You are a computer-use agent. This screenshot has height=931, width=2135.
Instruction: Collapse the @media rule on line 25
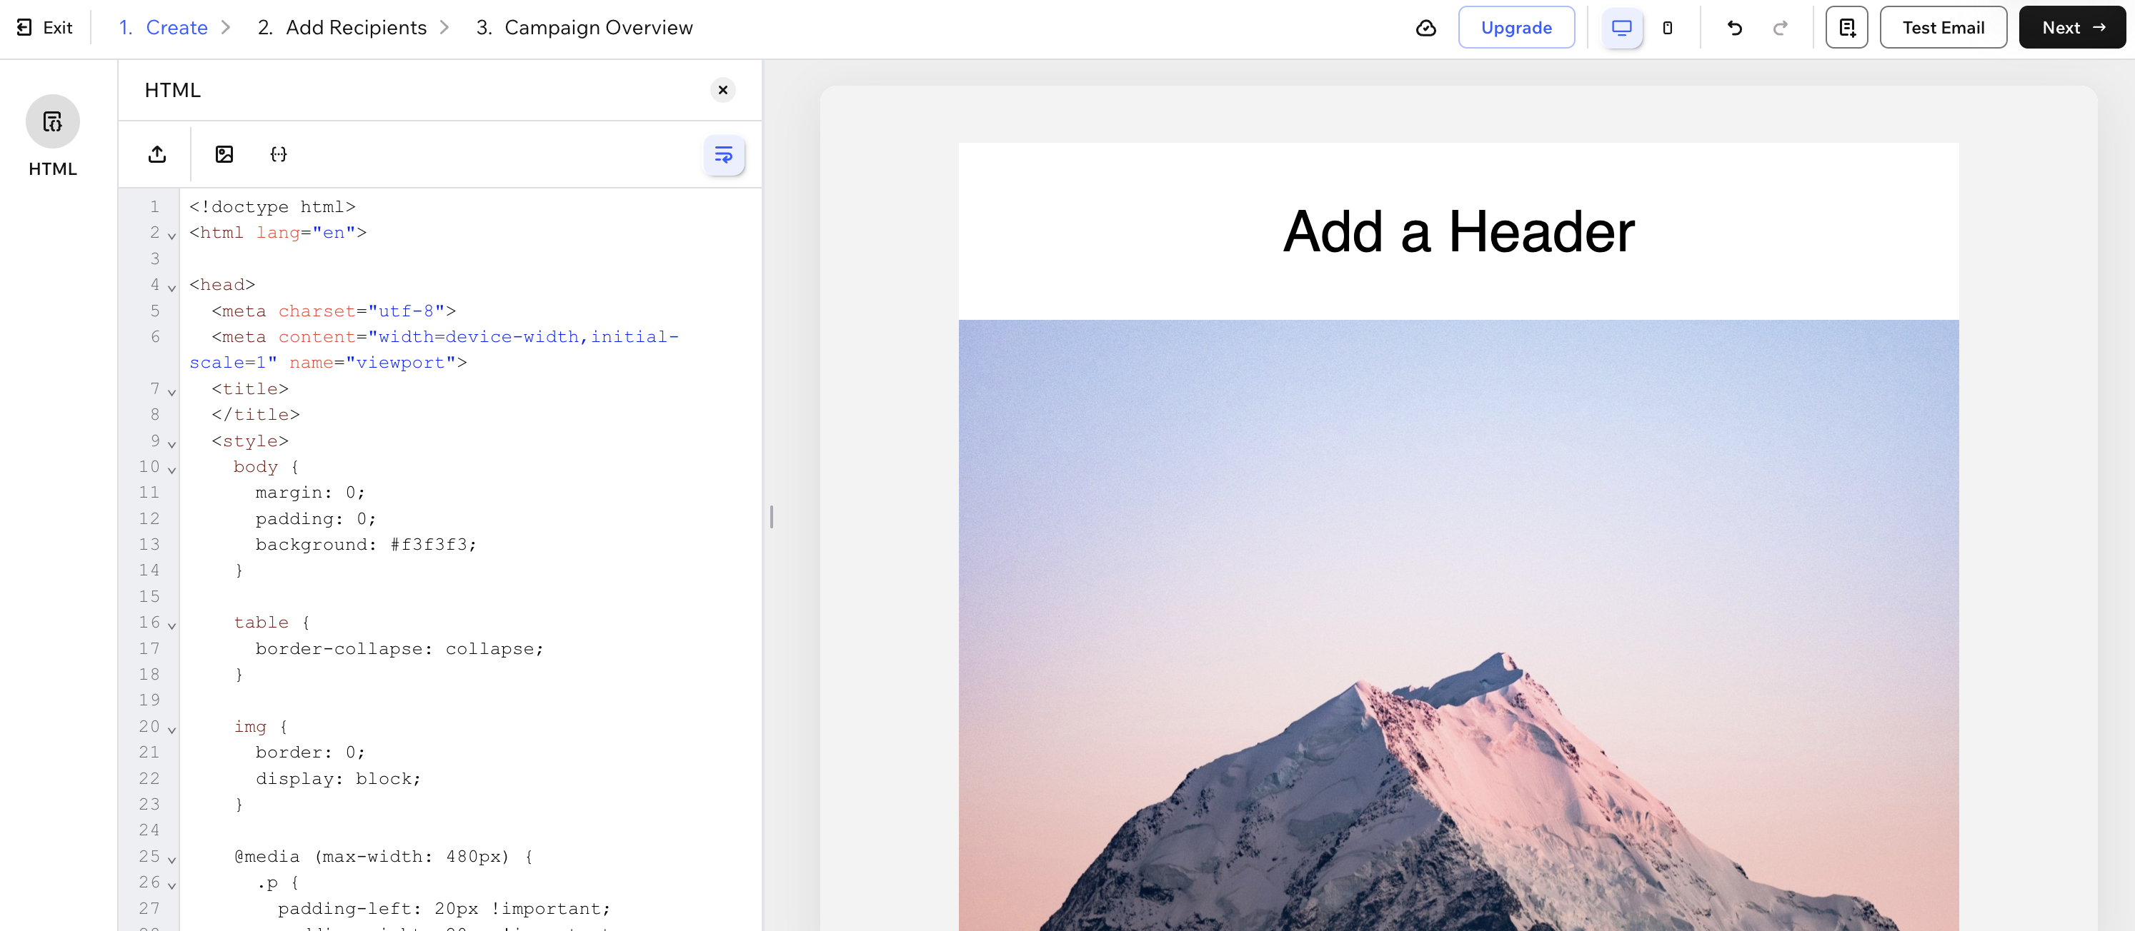tap(171, 859)
